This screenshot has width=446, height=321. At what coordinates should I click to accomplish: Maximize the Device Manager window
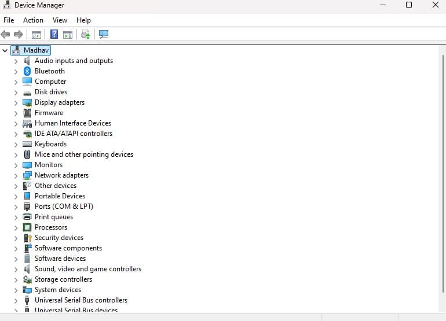[409, 5]
